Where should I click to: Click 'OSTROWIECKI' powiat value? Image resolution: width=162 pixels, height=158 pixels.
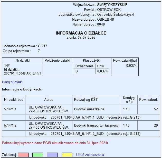coord(109,10)
